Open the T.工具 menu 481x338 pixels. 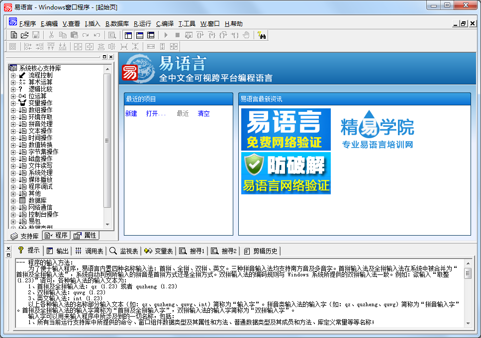[x=187, y=23]
